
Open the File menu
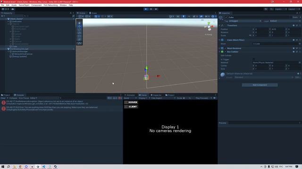point(2,5)
